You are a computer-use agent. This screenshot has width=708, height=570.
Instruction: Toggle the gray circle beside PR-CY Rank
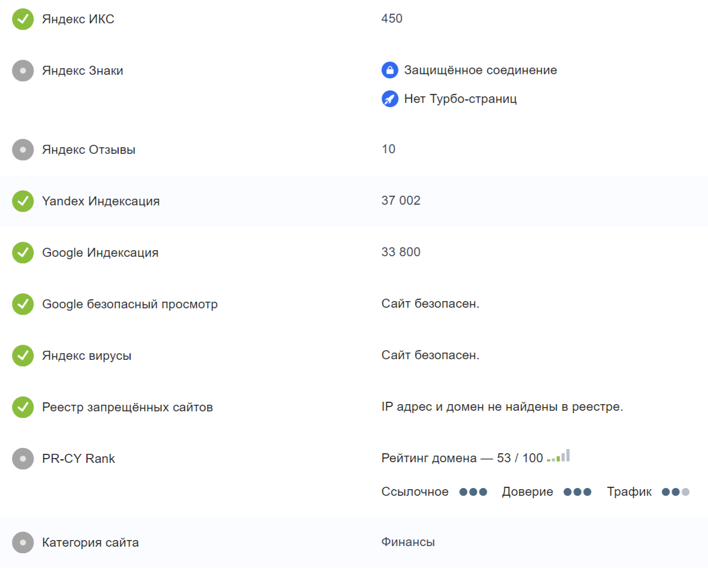[x=22, y=459]
